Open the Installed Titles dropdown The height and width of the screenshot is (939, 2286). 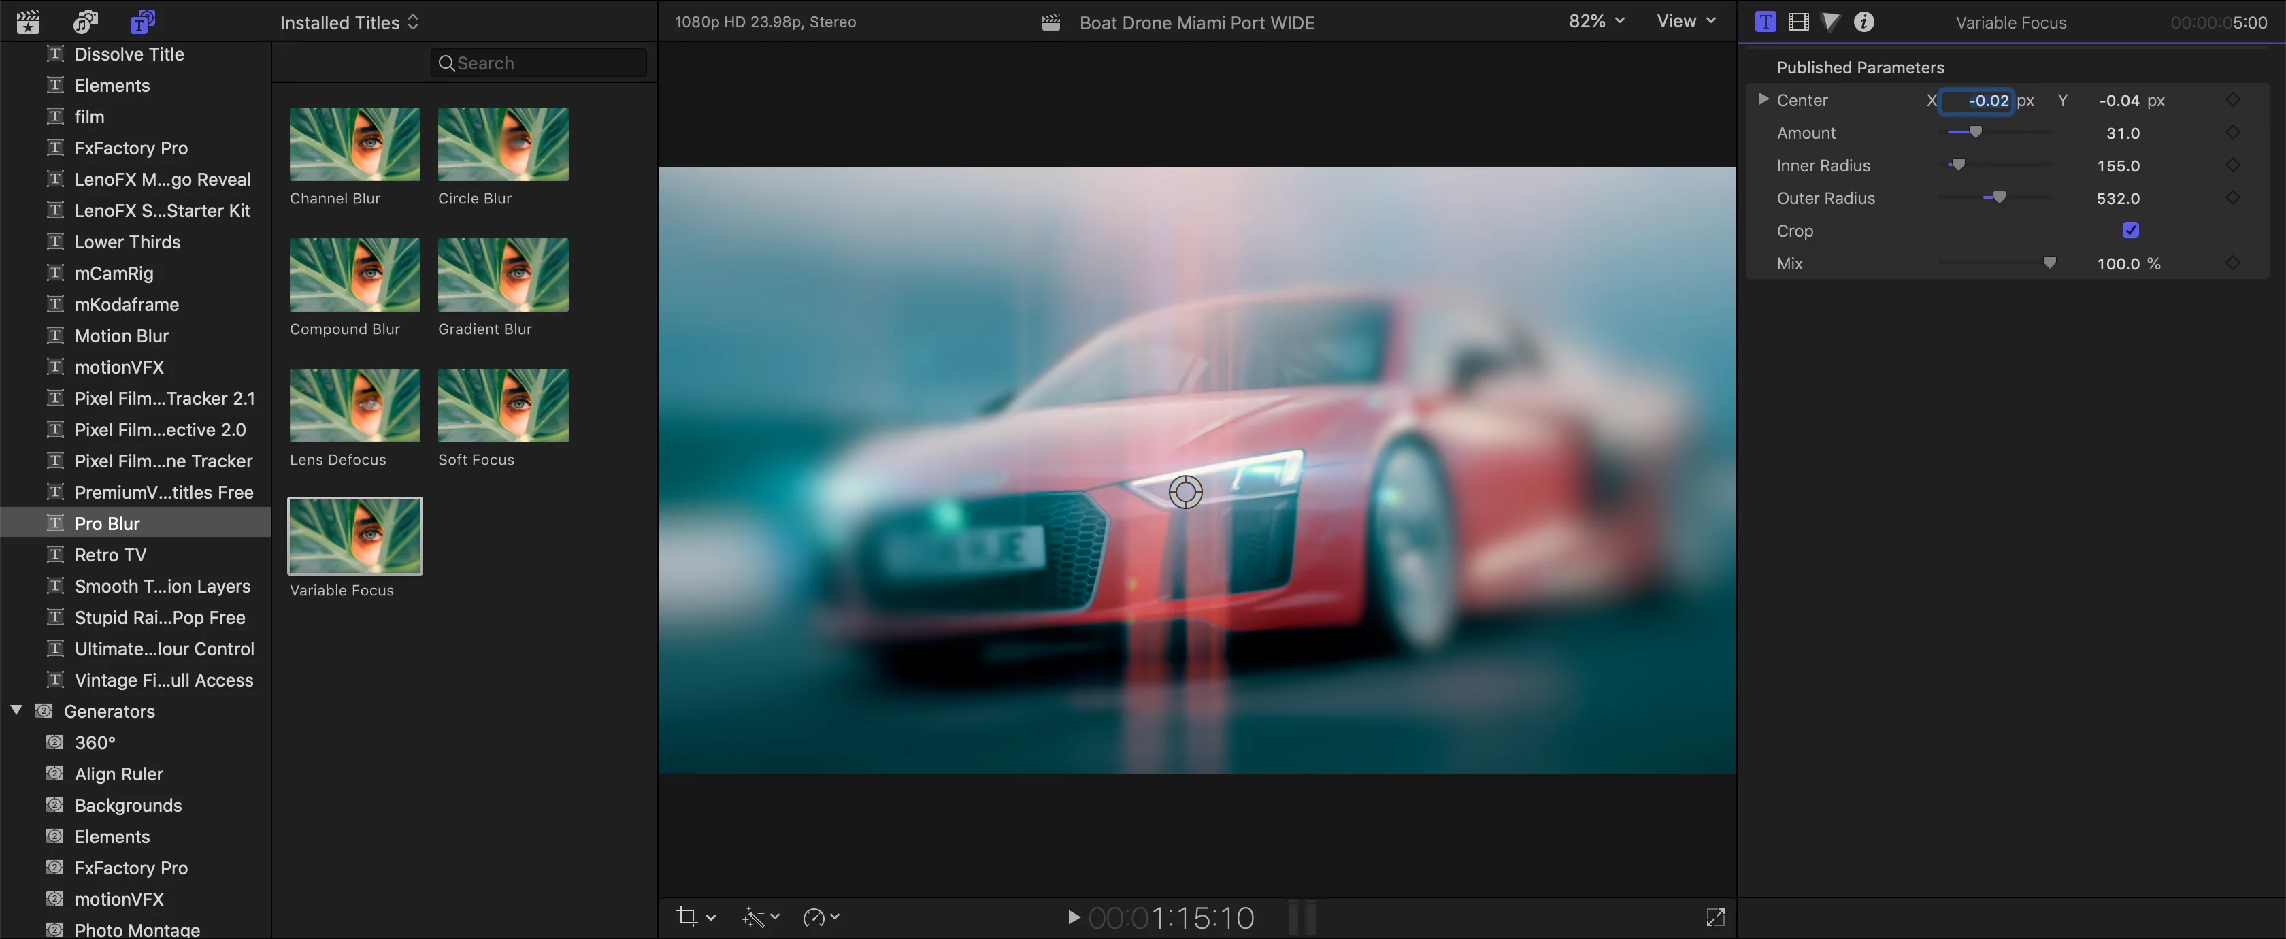[x=349, y=22]
